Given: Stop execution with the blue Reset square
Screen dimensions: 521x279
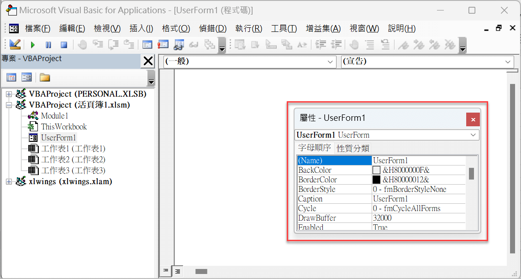Looking at the screenshot, I should click(x=64, y=45).
